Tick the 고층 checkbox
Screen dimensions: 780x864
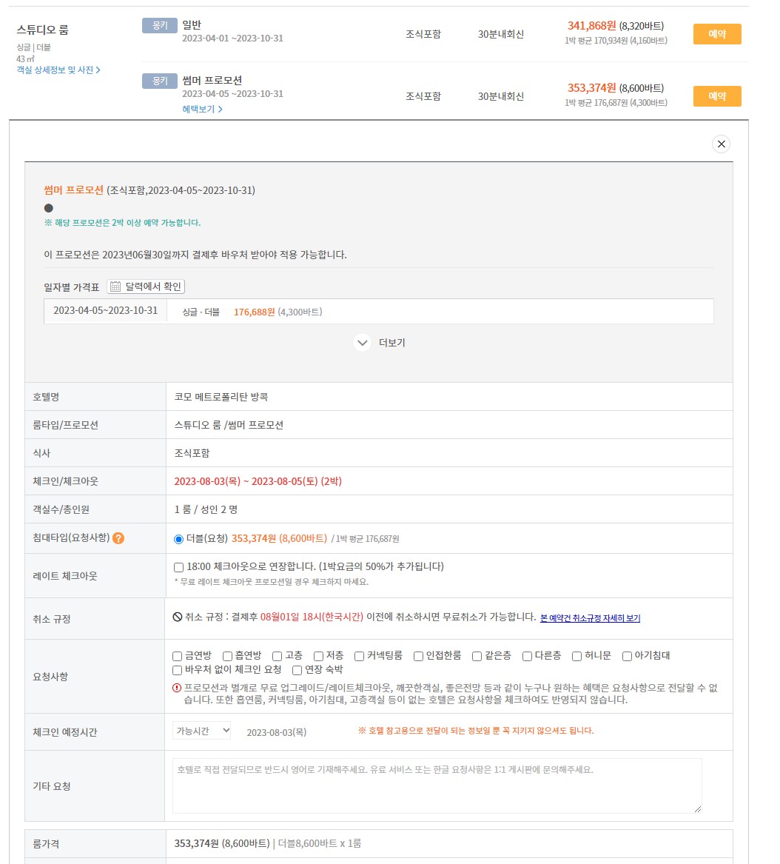tap(277, 656)
